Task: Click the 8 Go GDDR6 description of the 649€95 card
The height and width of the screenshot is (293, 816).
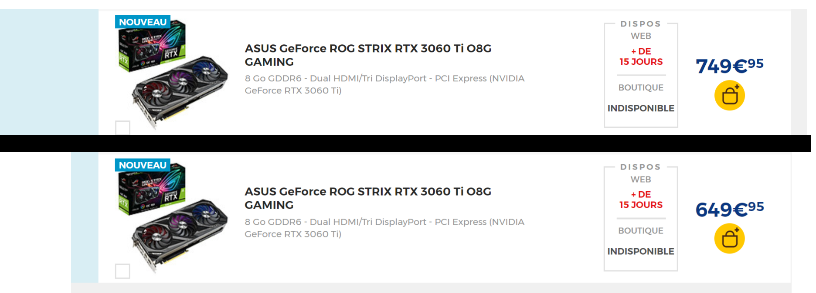Action: (x=384, y=228)
